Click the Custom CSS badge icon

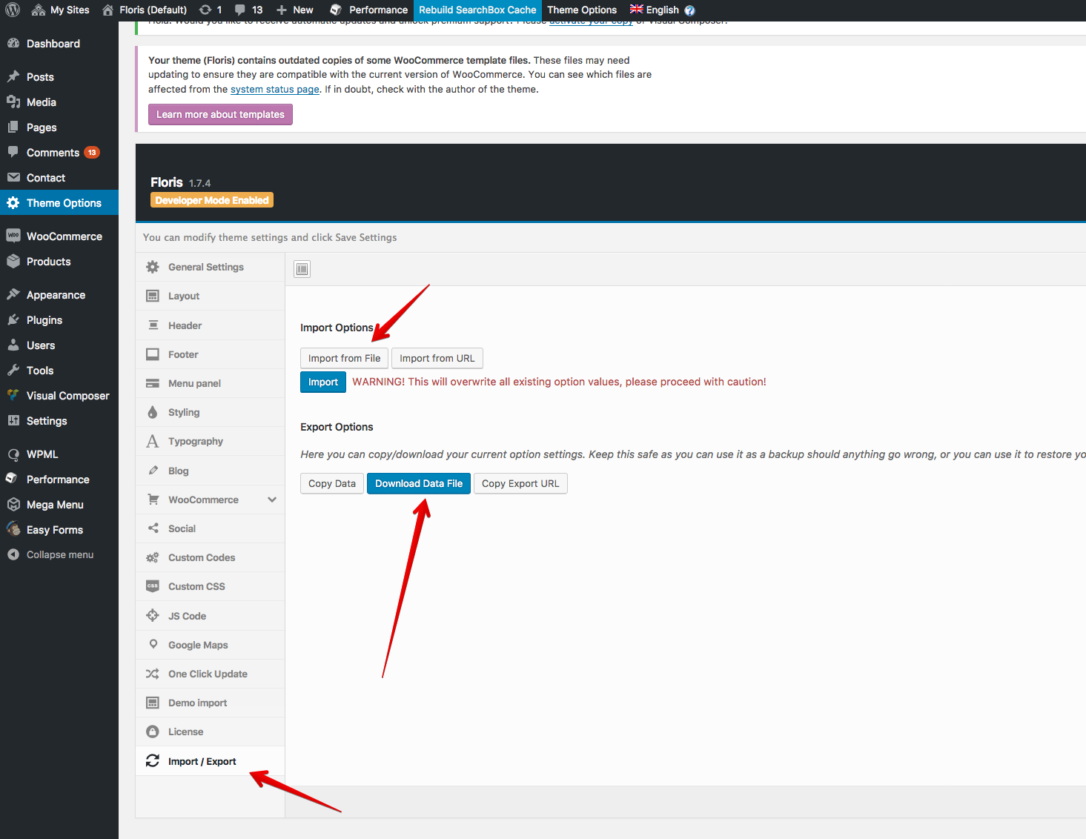point(153,586)
